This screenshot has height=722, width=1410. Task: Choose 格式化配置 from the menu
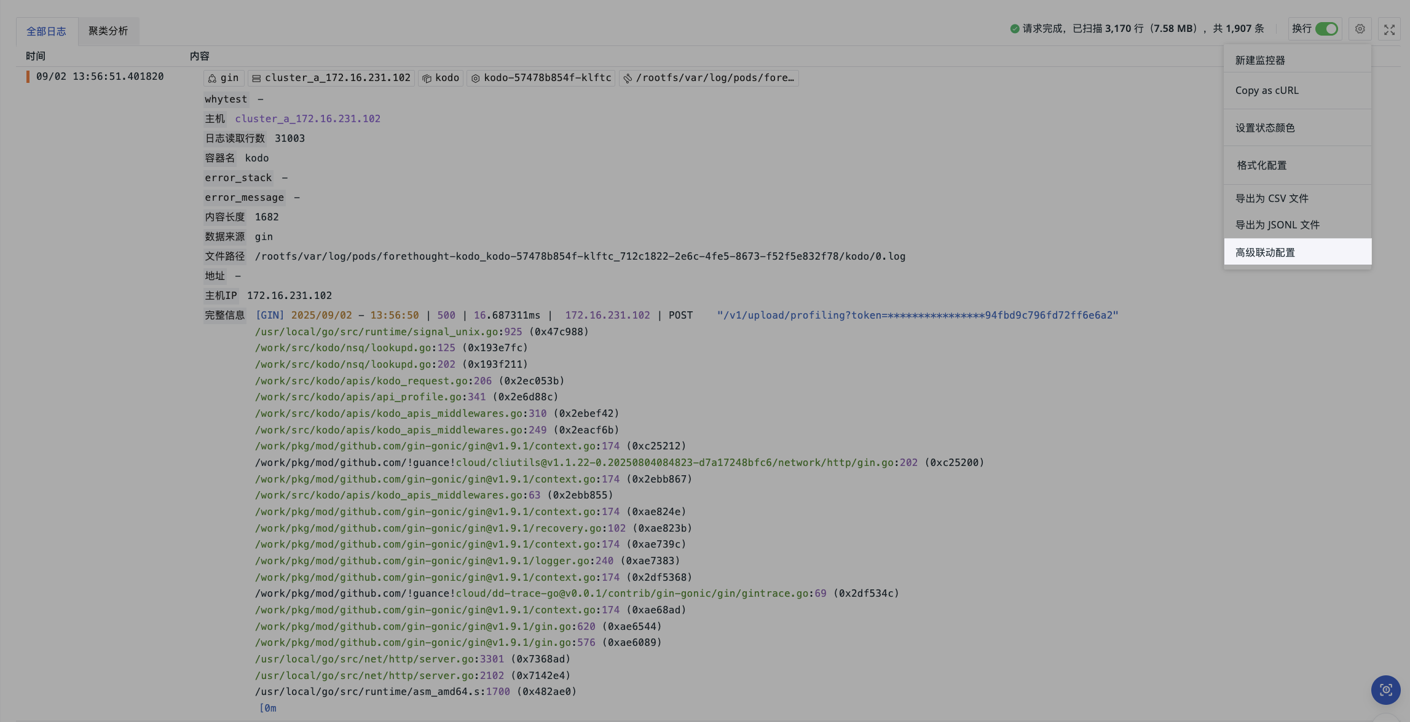[x=1261, y=165]
